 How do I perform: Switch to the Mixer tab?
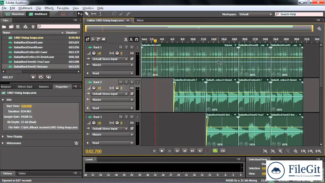[140, 20]
